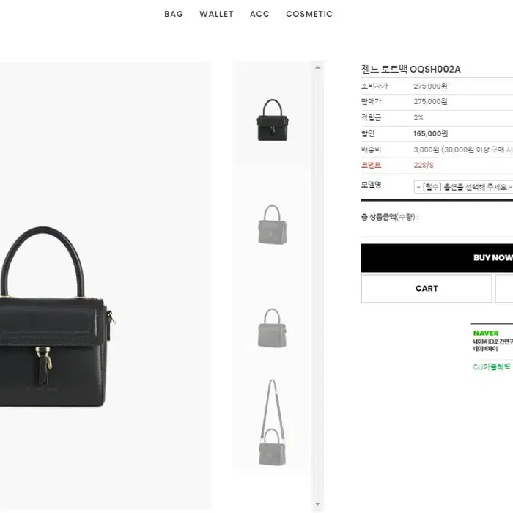View the second gray angled bag thumbnail
This screenshot has width=513, height=513.
(272, 224)
